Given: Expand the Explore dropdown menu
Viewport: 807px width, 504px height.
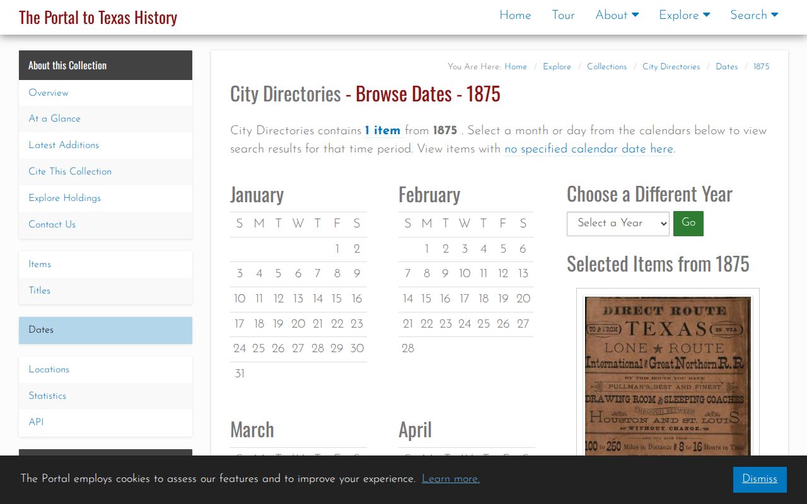Looking at the screenshot, I should point(685,15).
